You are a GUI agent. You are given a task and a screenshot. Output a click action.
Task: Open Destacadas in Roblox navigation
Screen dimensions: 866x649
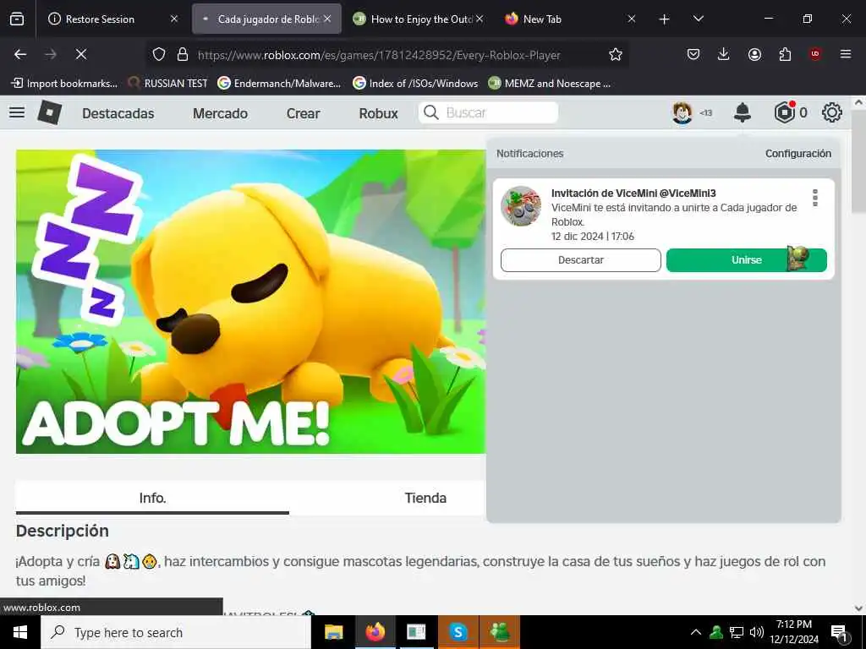click(x=118, y=113)
